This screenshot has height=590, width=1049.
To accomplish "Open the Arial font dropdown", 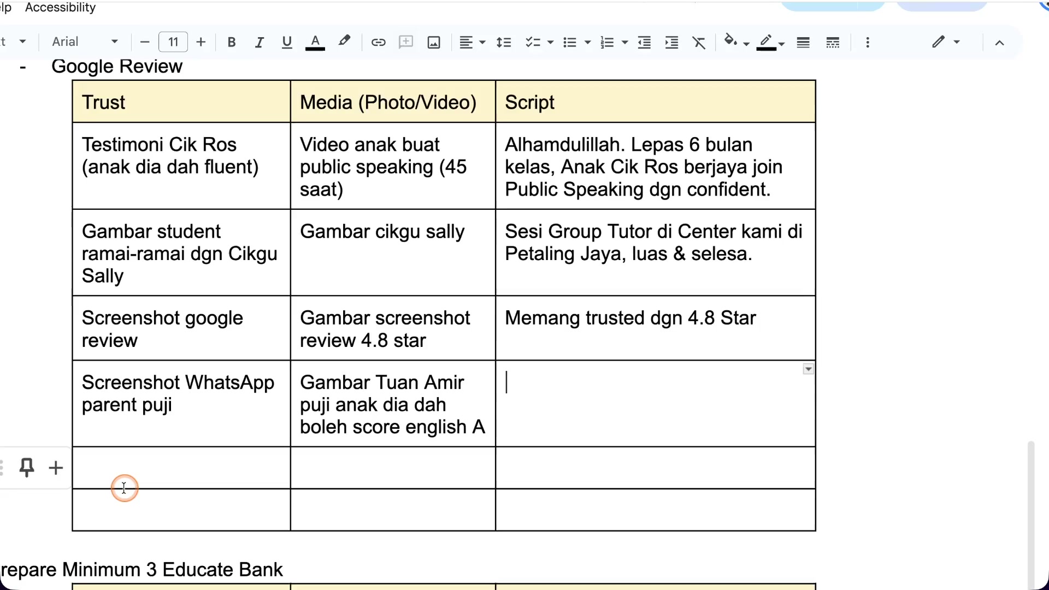I will click(85, 42).
